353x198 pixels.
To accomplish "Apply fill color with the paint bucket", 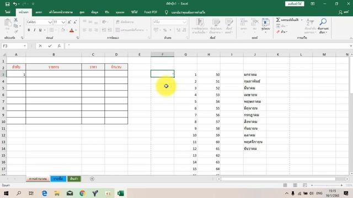I will coord(63,30).
